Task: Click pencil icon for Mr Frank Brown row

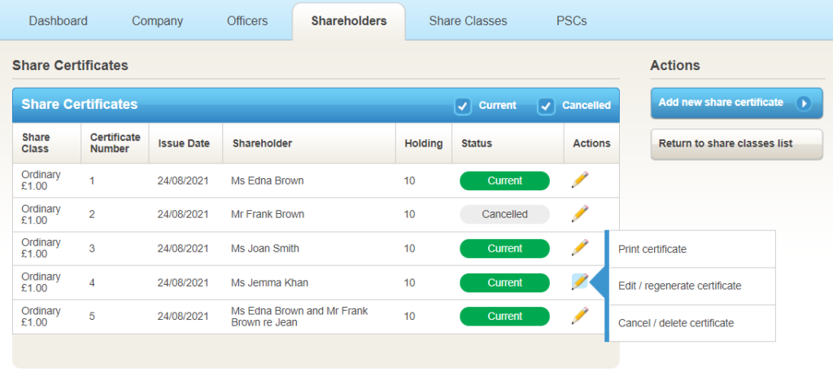Action: (x=580, y=214)
